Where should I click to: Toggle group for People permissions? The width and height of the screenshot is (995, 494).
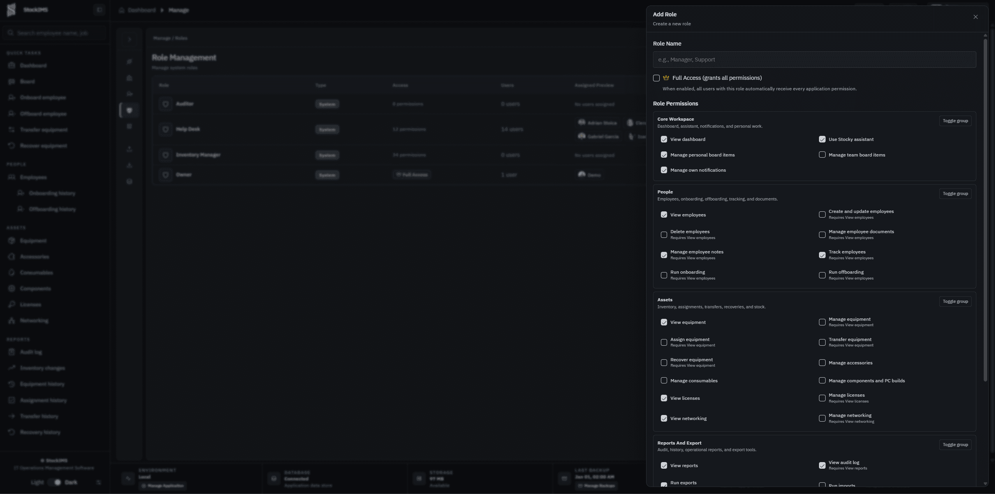[955, 193]
